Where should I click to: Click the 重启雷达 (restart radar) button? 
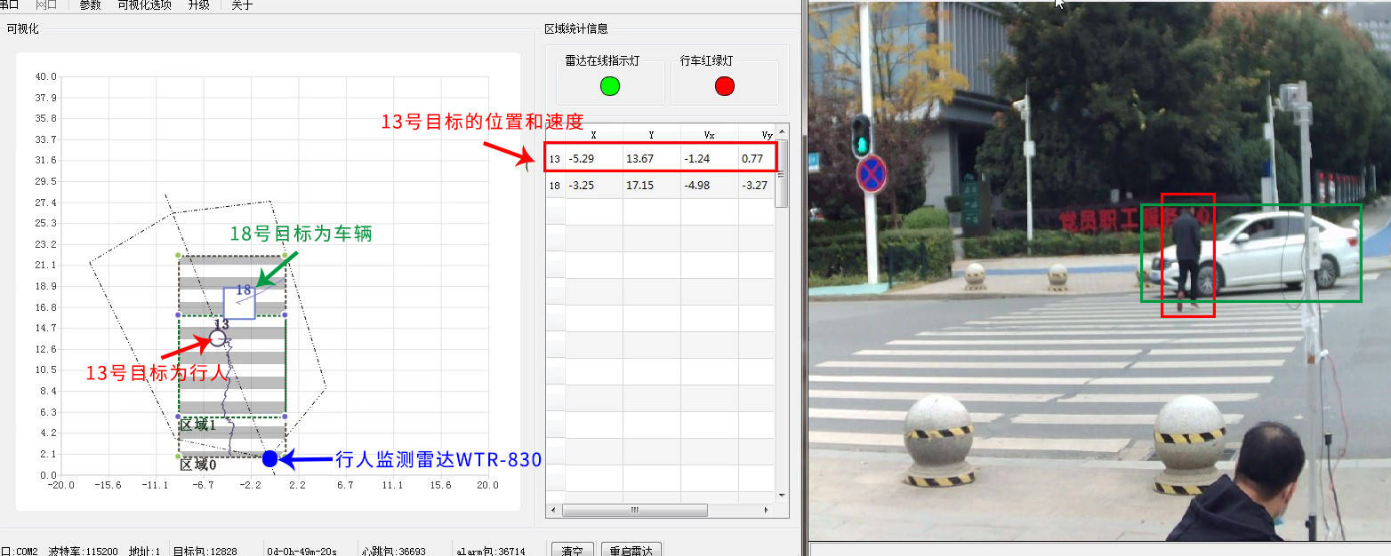pos(631,550)
